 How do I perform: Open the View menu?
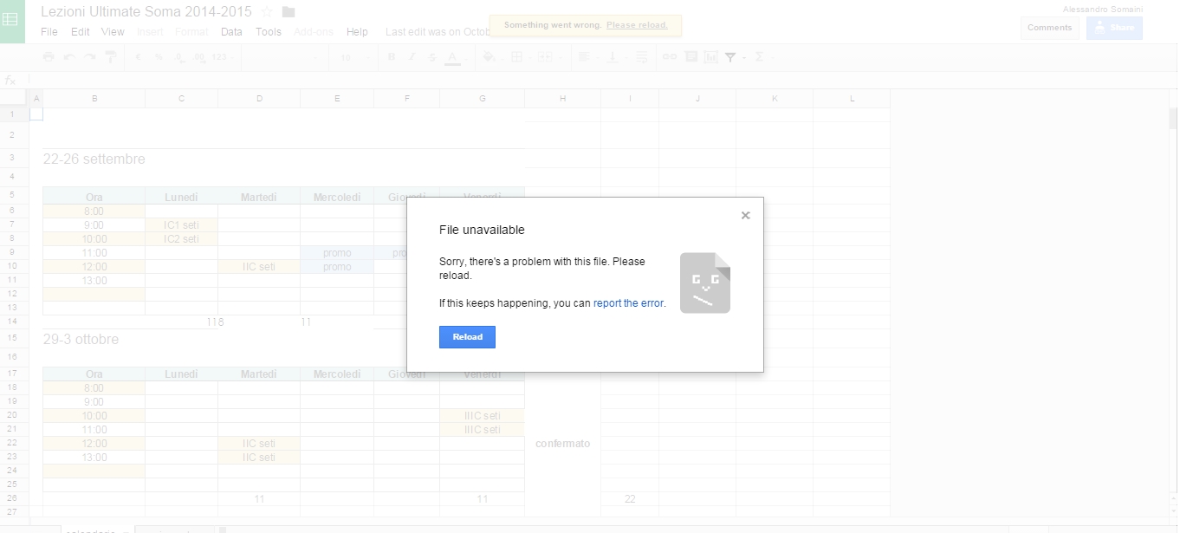pyautogui.click(x=113, y=32)
